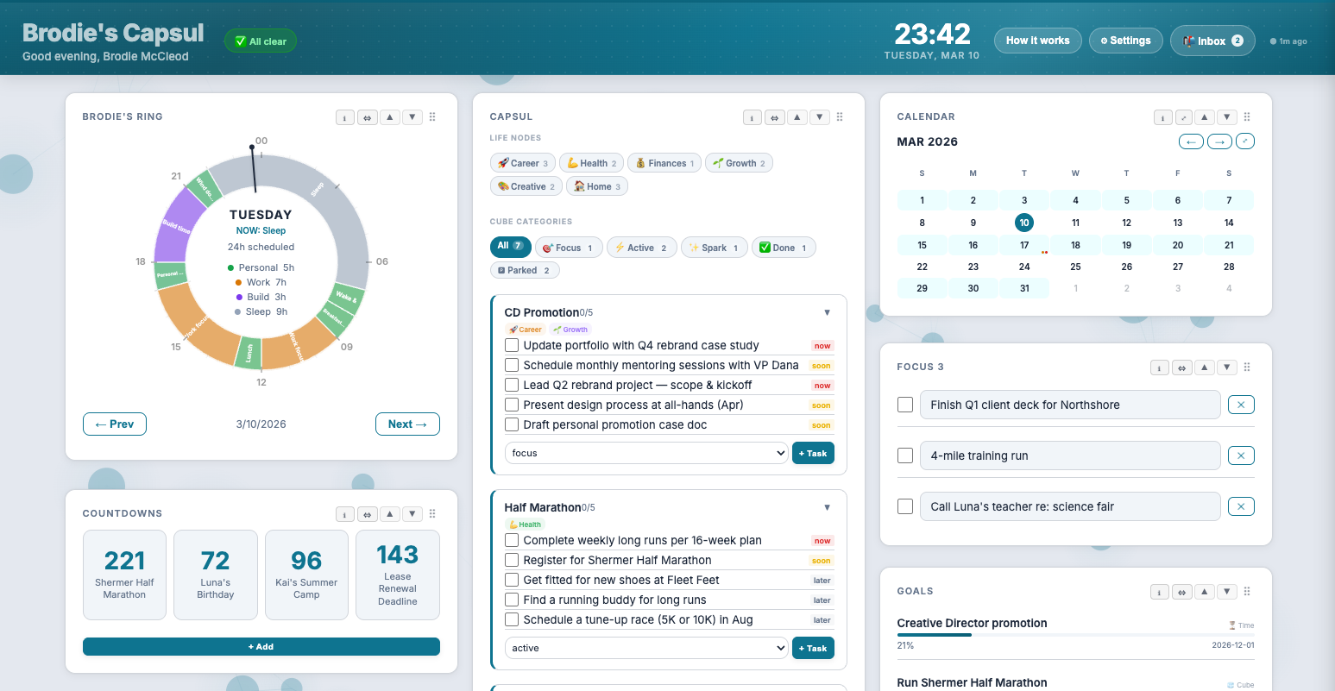Click the diagonal expand icon on the Calendar header
This screenshot has width=1335, height=691.
click(1244, 141)
